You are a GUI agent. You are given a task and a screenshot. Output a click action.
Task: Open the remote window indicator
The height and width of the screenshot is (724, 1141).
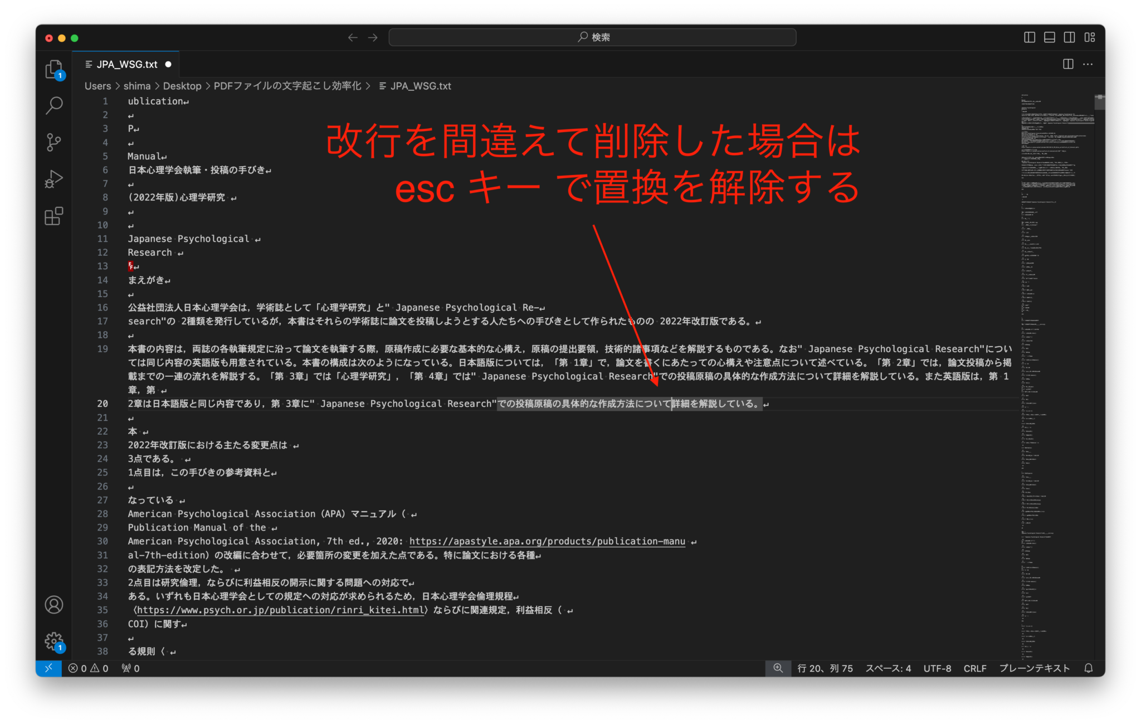point(48,668)
